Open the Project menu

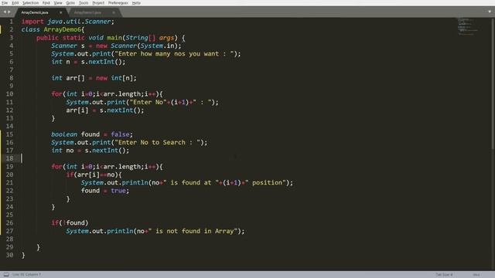(x=98, y=3)
